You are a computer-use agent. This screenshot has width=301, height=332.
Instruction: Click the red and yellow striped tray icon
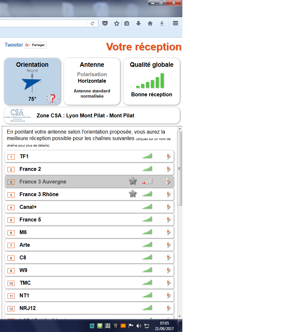[x=123, y=326]
